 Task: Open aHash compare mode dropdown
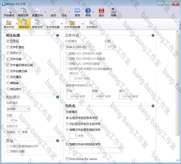19,109
